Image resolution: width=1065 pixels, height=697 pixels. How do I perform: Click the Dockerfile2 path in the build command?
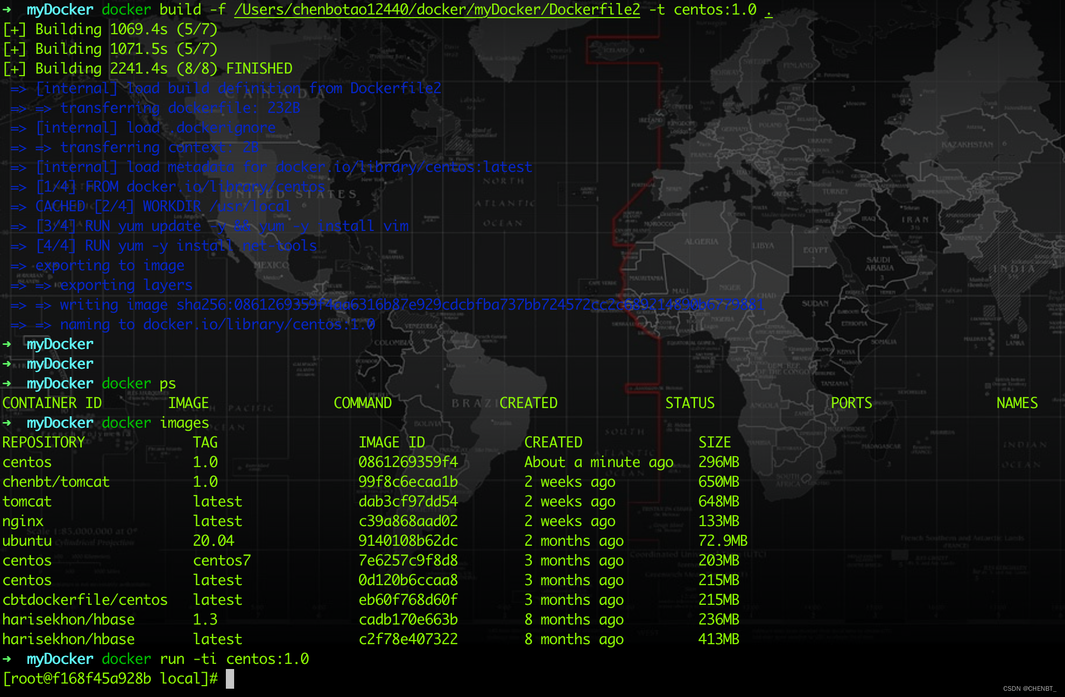click(437, 9)
